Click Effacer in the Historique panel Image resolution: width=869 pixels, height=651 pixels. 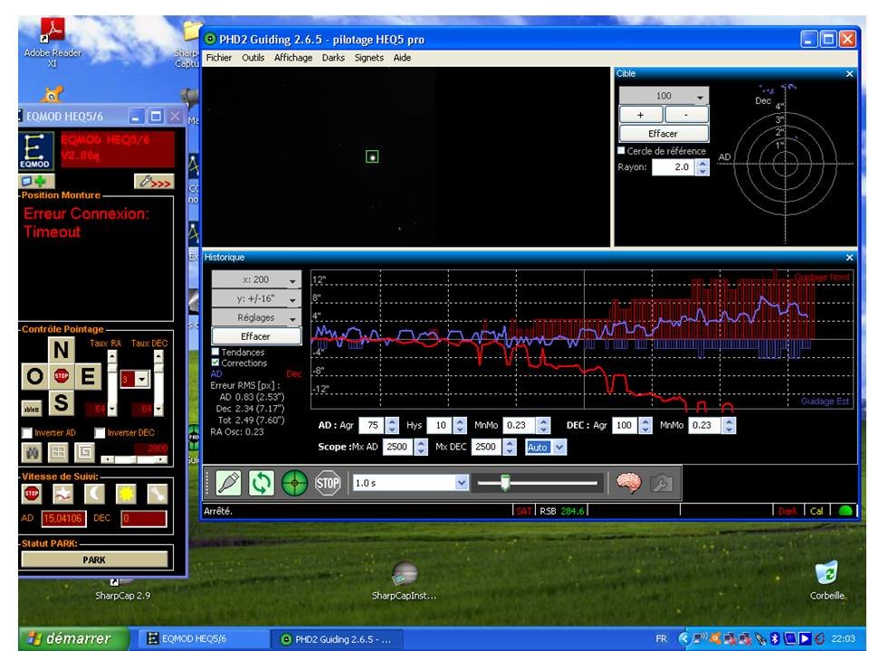[x=256, y=336]
